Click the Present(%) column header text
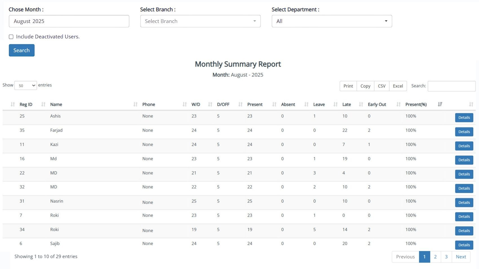The height and width of the screenshot is (269, 479). (x=416, y=104)
